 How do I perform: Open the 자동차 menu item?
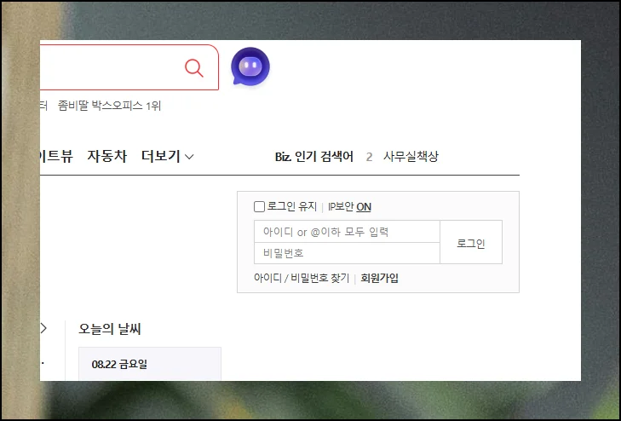point(106,156)
